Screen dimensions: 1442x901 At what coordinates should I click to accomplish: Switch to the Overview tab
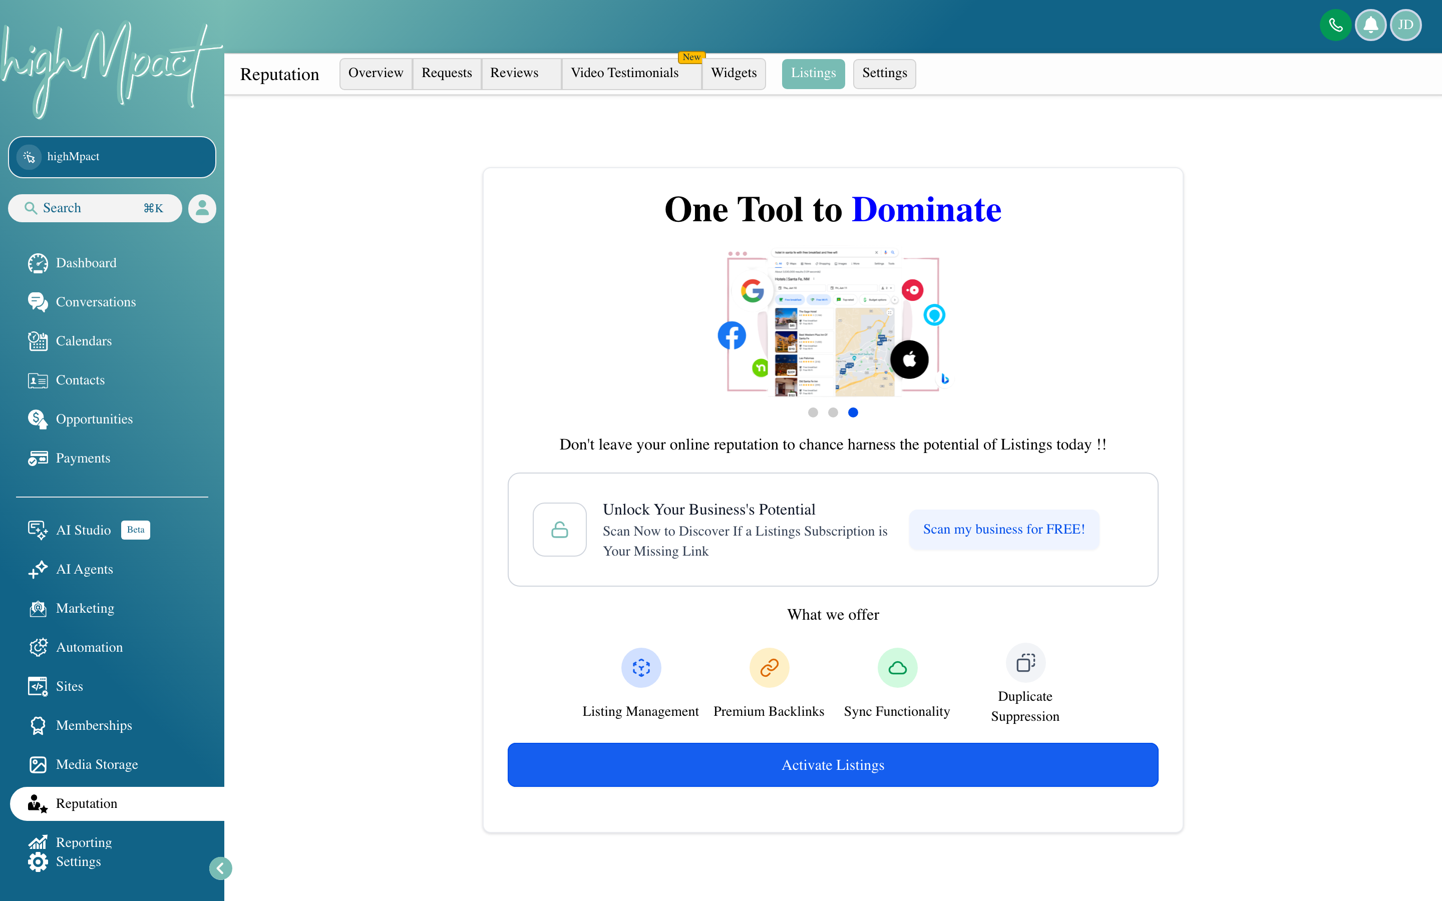pyautogui.click(x=376, y=73)
